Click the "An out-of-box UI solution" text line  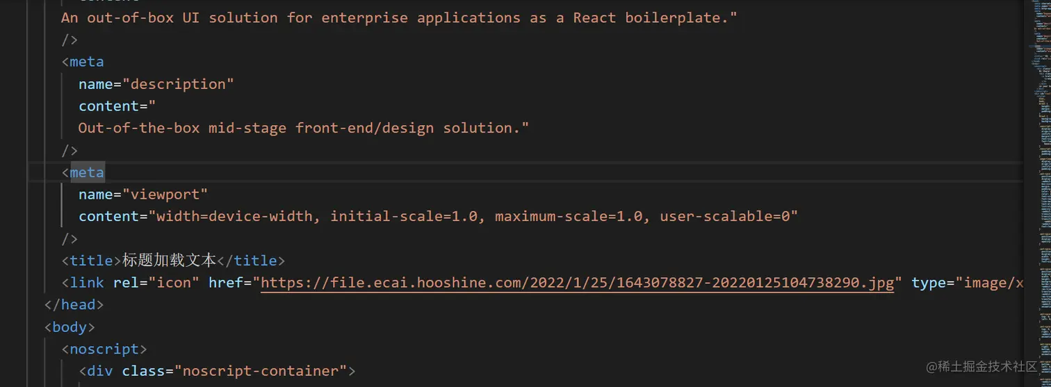click(x=399, y=17)
